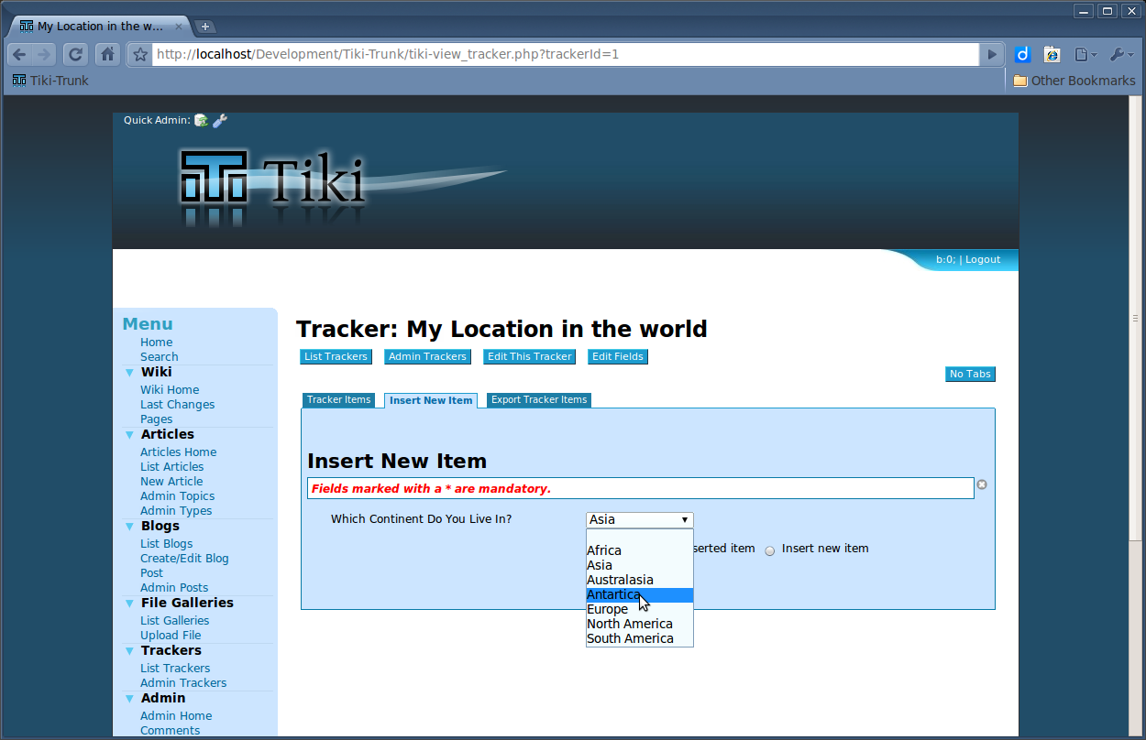
Task: Click the browser URL address field
Action: pos(564,54)
